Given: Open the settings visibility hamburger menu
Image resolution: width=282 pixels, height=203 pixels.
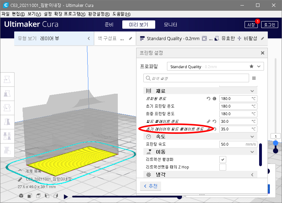Looking at the screenshot, I should point(254,78).
